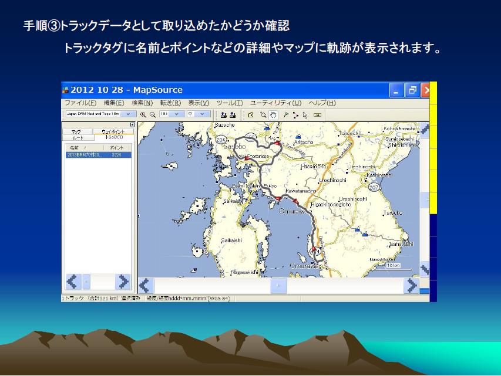This screenshot has height=376, width=501.
Task: Select the waypoint flag tool
Action: 285,115
